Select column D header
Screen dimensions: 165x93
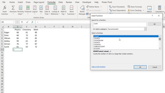pyautogui.click(x=36, y=27)
